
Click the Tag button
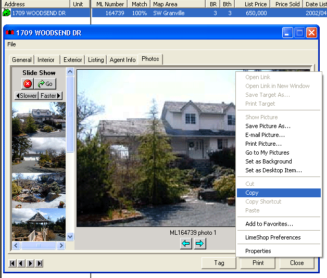coord(219,263)
